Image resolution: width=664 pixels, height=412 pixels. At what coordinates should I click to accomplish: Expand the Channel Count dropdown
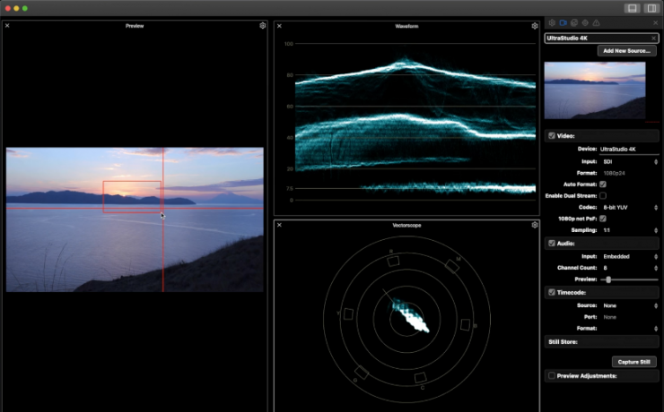click(x=628, y=268)
